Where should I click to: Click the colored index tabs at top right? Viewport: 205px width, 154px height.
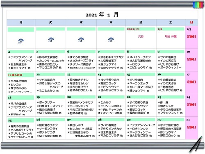tap(198, 5)
